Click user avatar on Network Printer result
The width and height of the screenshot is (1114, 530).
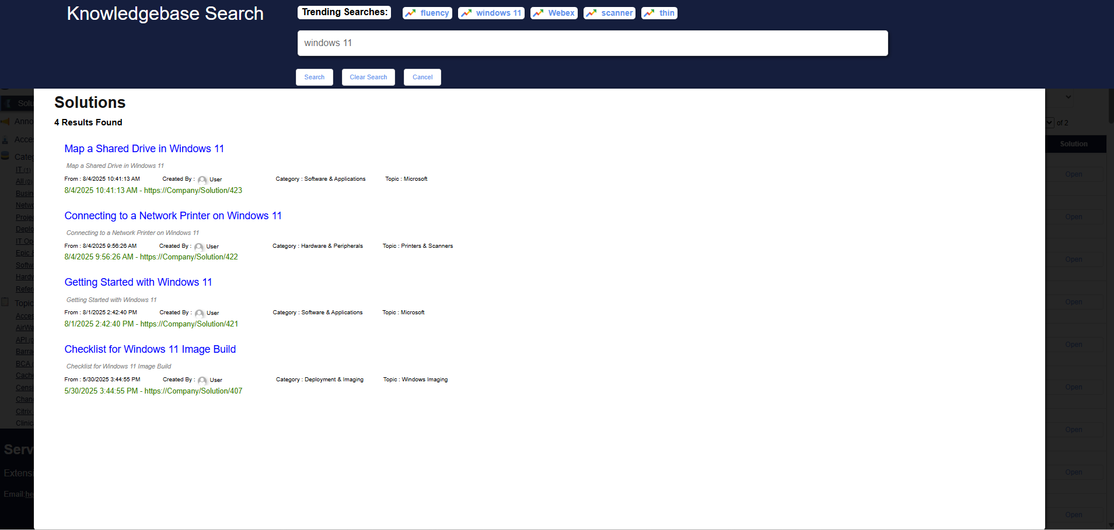coord(199,247)
